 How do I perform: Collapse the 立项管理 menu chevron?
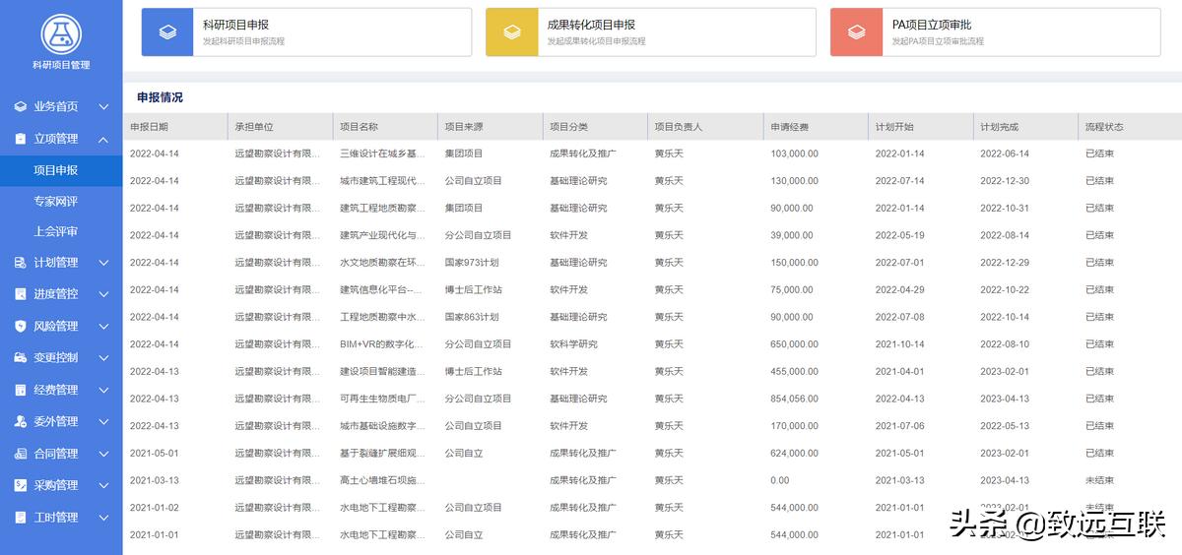coord(103,139)
